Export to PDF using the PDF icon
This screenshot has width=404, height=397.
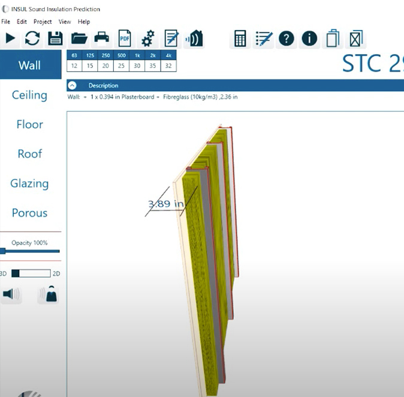pyautogui.click(x=125, y=39)
